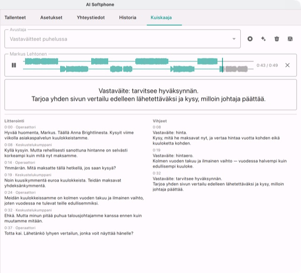Select the Kuiskaaja tab
Screen dimensions: 301x273
161,18
